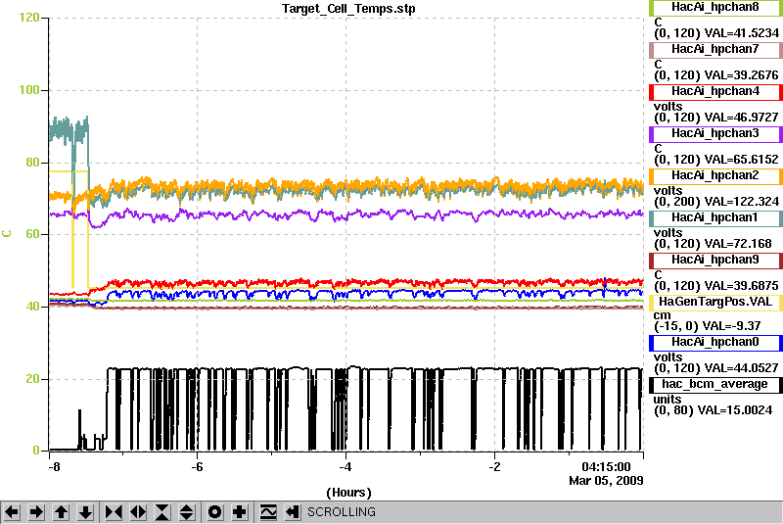This screenshot has width=783, height=524.
Task: Click the VAL=46.9727 reading
Action: 741,118
